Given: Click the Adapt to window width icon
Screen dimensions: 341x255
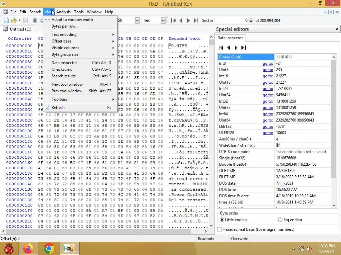Looking at the screenshot, I should [x=47, y=20].
